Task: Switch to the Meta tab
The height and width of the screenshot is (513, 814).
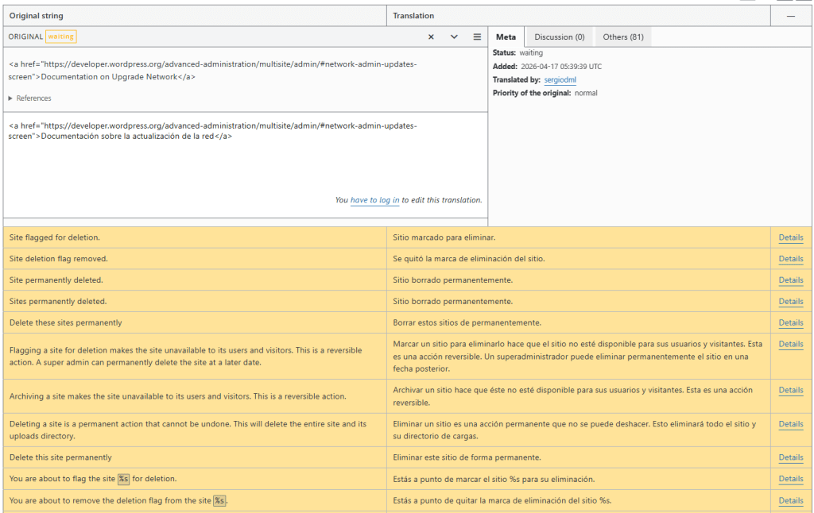Action: (x=506, y=37)
